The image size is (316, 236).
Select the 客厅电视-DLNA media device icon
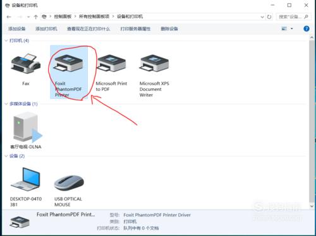click(x=27, y=127)
